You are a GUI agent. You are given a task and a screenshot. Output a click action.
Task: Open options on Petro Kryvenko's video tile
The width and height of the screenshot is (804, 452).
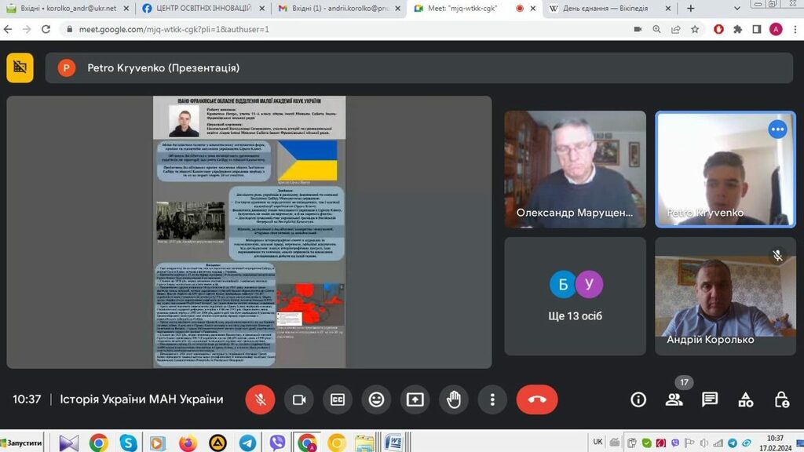777,129
